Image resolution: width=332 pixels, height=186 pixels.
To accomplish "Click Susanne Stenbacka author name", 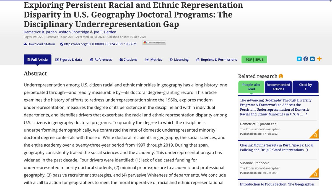I will tap(254, 163).
